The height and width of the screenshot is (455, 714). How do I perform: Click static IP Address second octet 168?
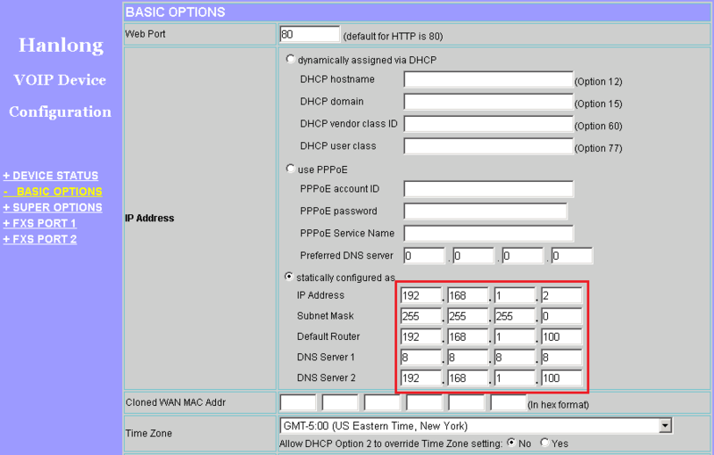(x=468, y=295)
